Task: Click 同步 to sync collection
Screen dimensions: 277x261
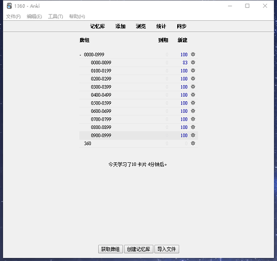Action: coord(181,26)
